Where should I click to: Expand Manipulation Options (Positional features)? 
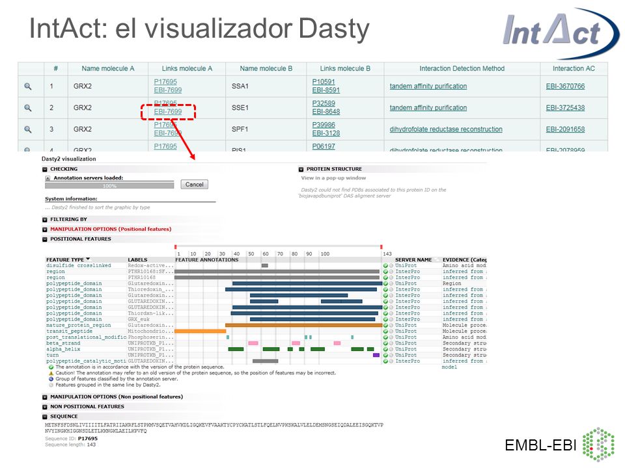45,229
